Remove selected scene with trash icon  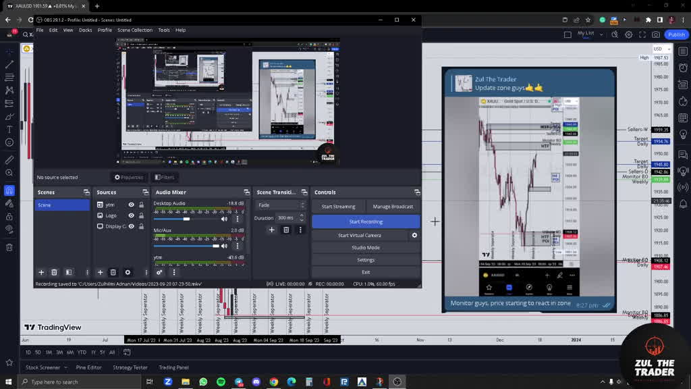point(55,272)
